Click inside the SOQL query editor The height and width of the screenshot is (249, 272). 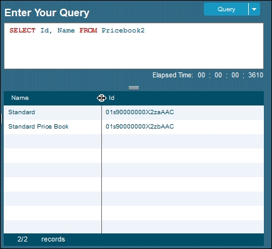[x=134, y=46]
